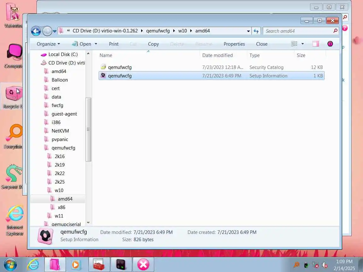Viewport: 363px width, 272px height.
Task: Open Internet Explorer from the taskbar
Action: 33,264
